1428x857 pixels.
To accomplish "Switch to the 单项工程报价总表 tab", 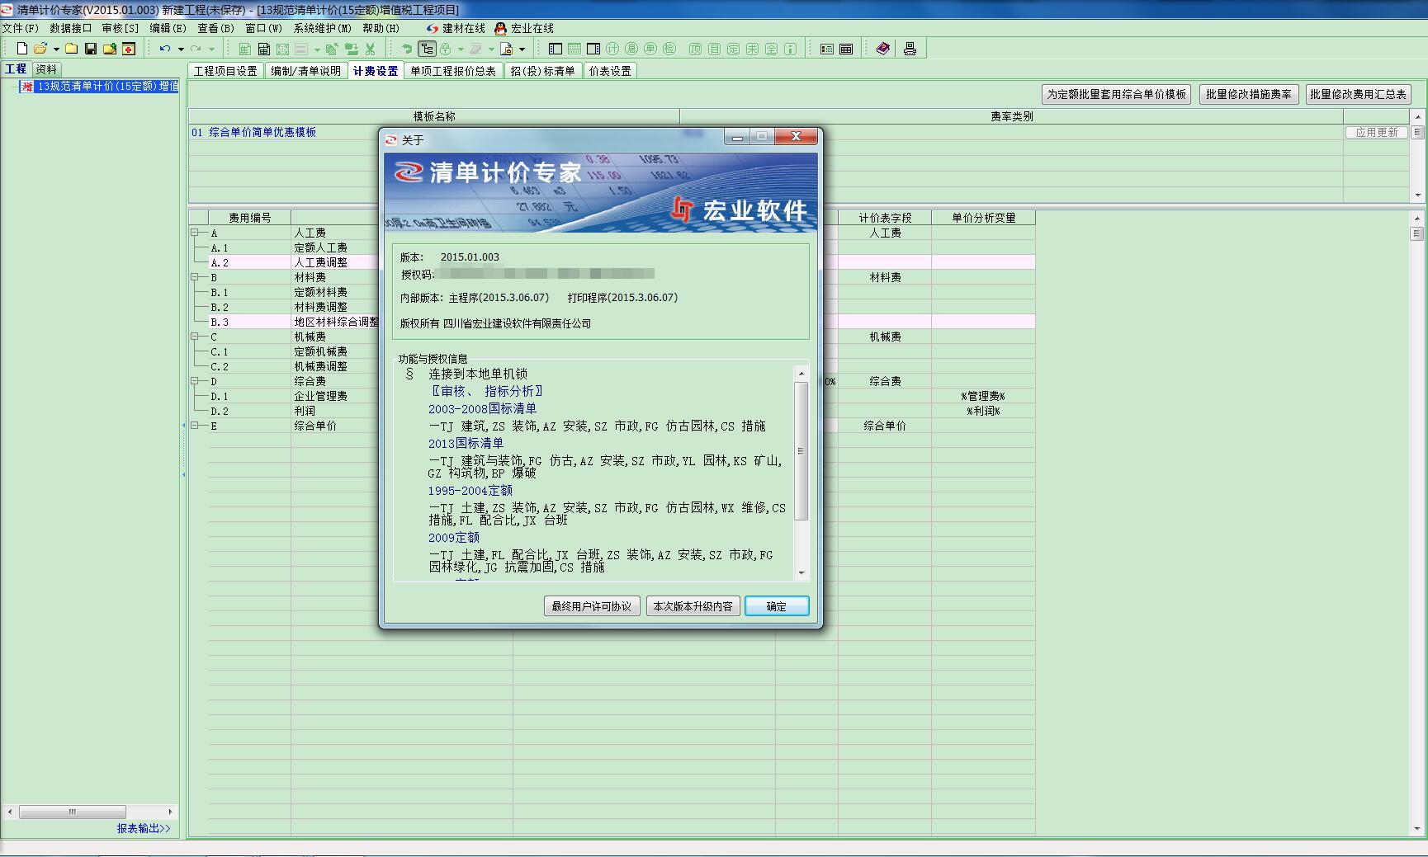I will click(453, 71).
